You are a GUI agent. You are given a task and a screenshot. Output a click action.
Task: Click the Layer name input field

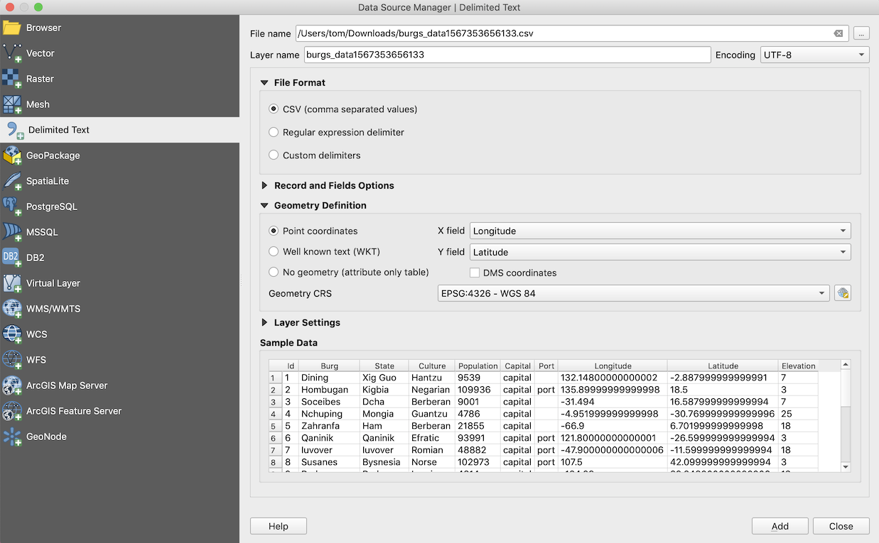(x=507, y=55)
